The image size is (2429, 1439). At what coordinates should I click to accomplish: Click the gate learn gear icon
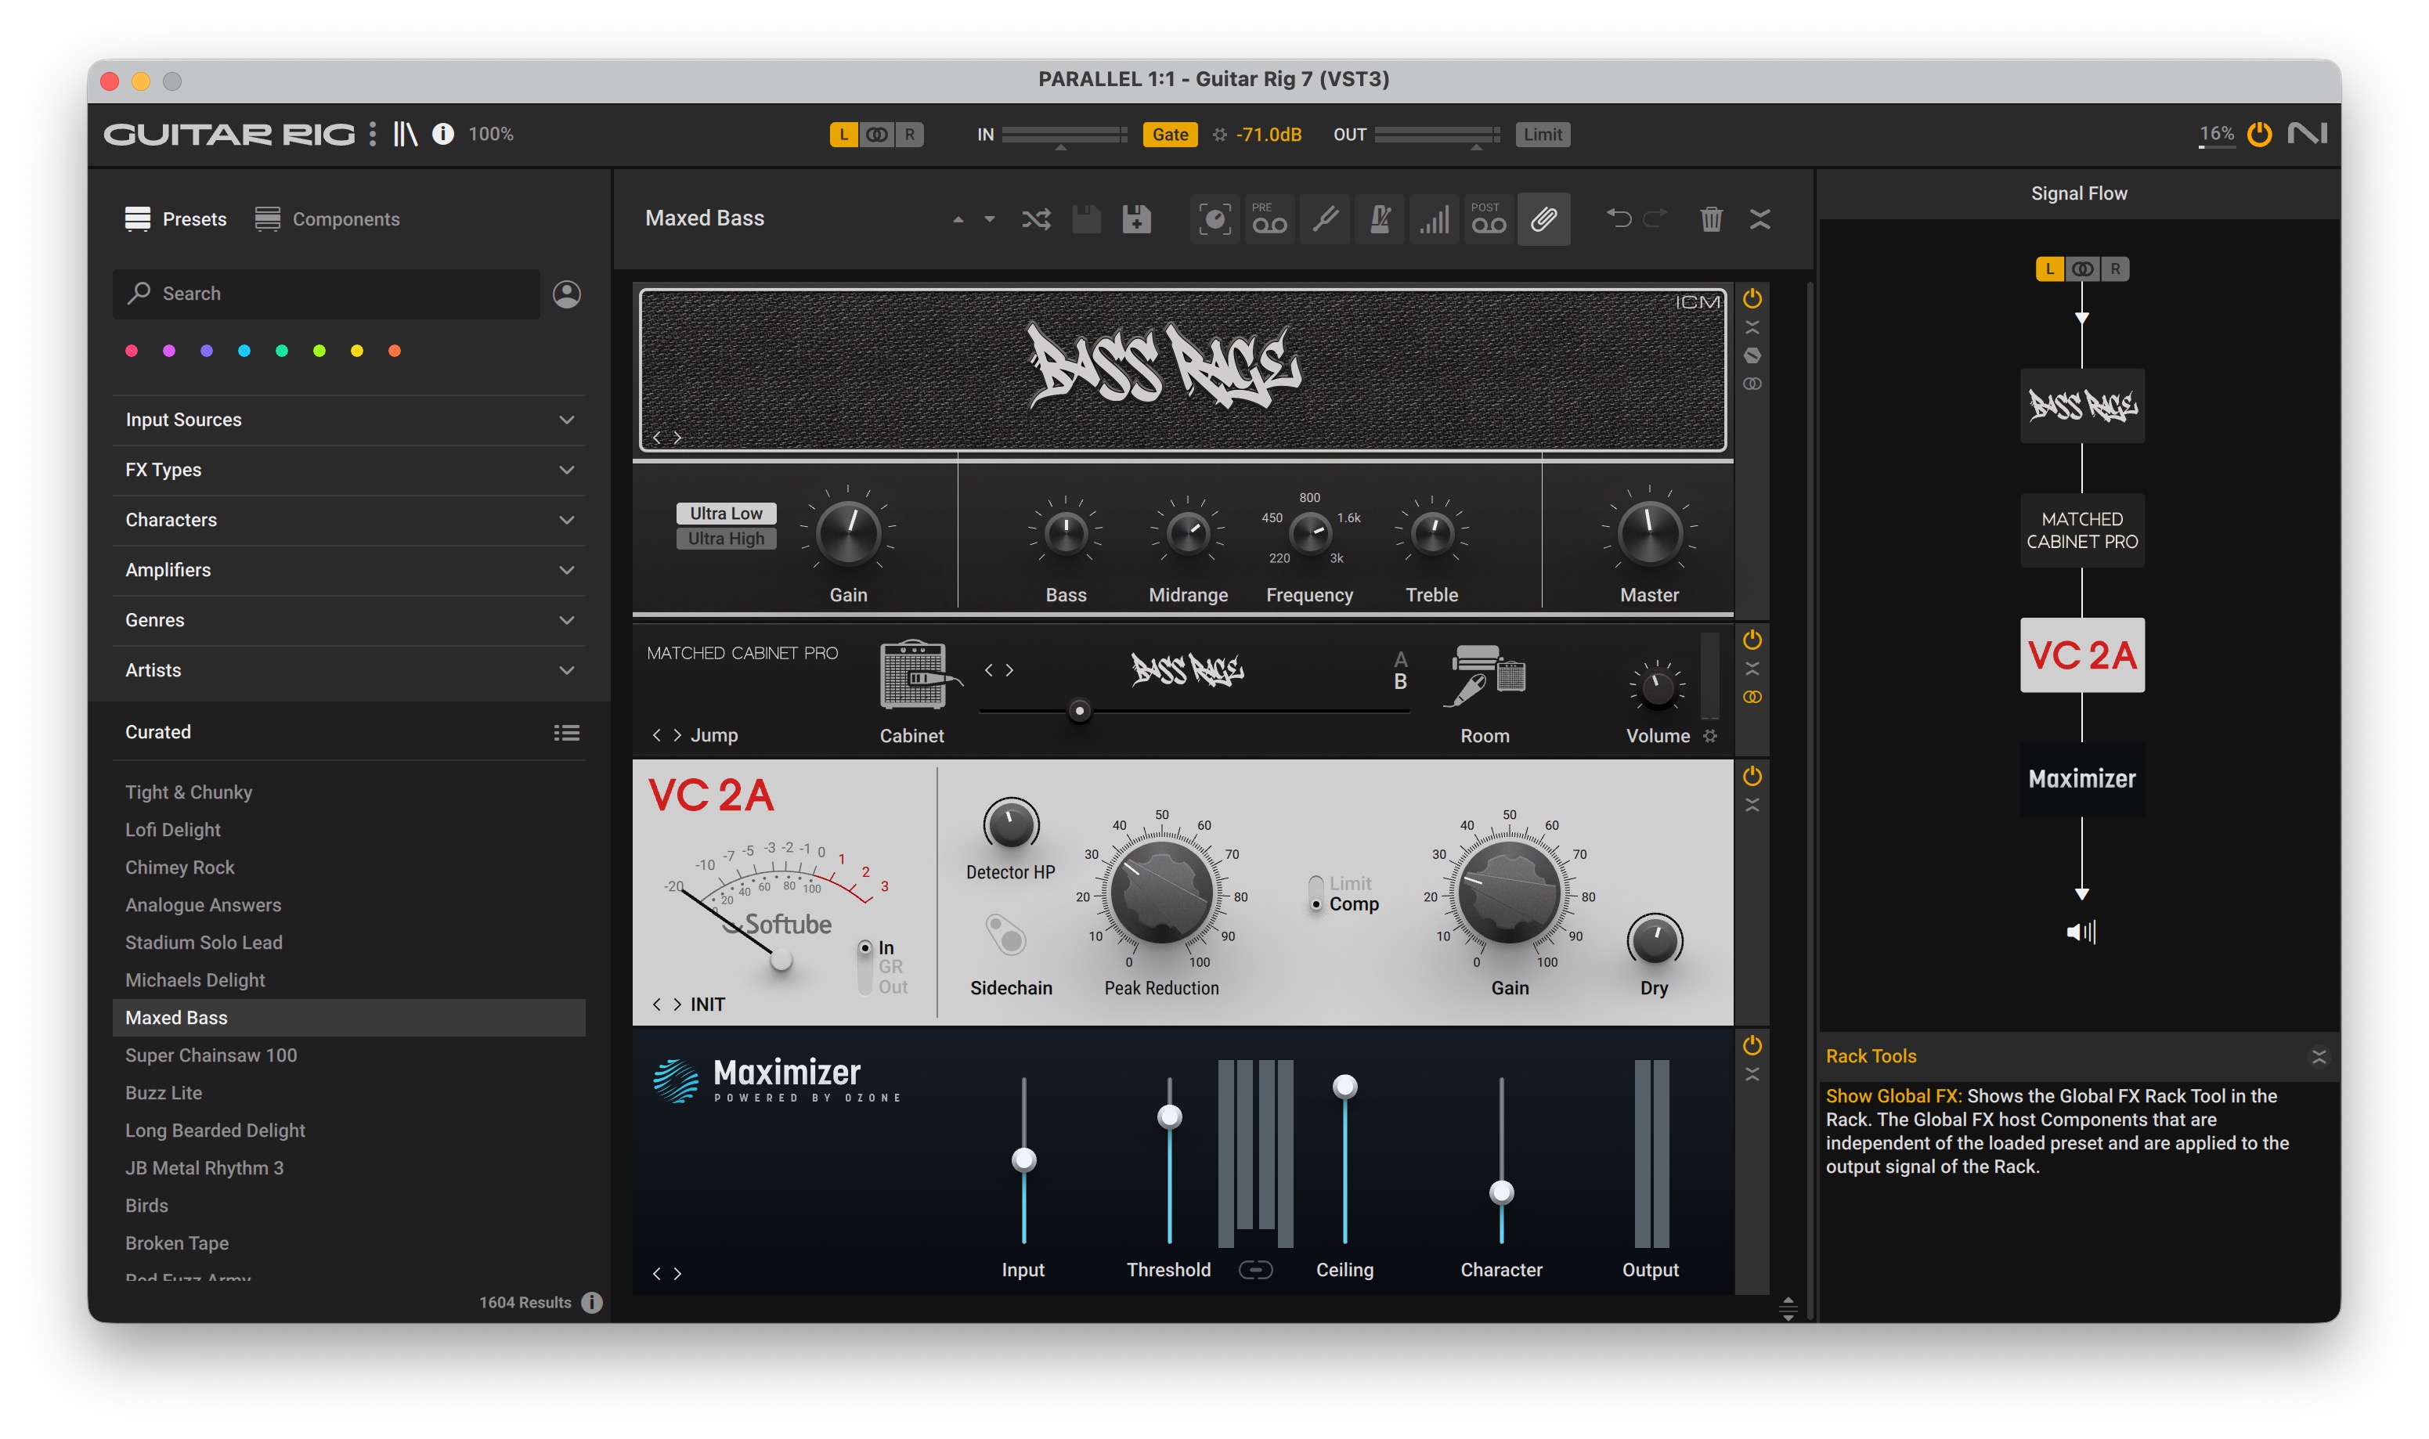1219,135
